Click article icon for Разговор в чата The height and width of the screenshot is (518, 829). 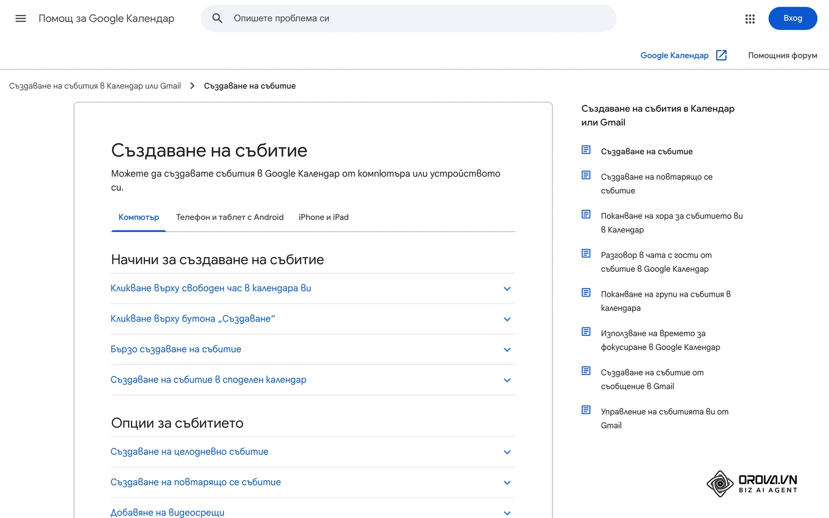[586, 254]
